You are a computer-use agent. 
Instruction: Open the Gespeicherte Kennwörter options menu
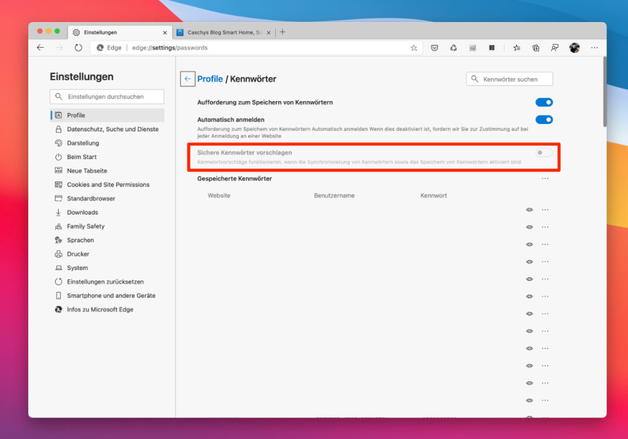coord(545,178)
